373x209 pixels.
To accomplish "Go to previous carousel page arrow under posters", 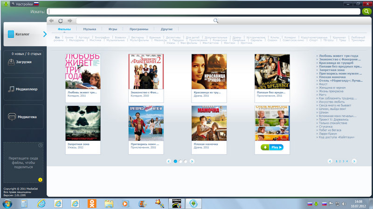I will click(x=168, y=161).
